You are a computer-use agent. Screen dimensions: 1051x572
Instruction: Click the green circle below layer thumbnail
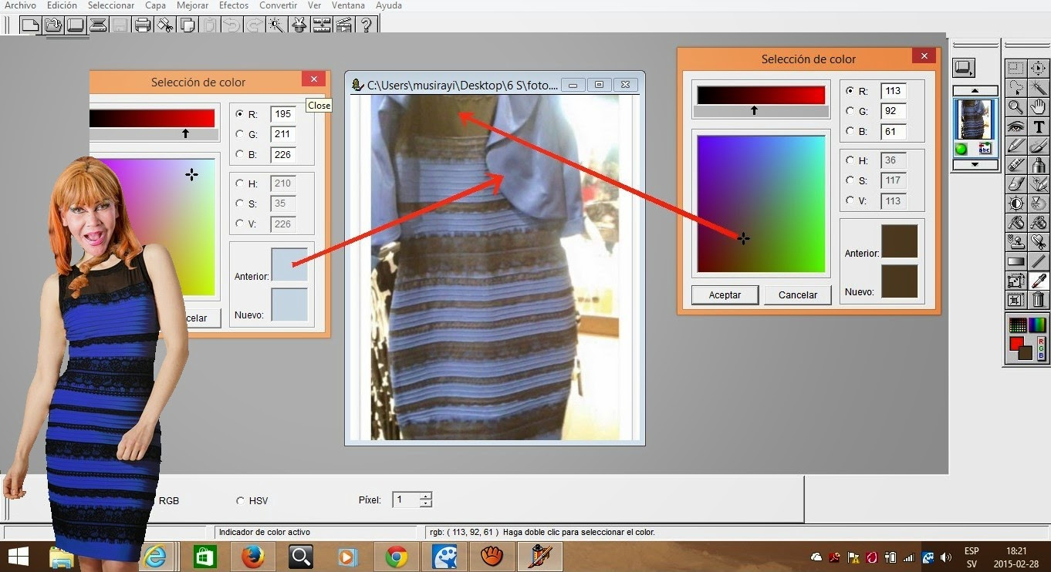click(961, 149)
